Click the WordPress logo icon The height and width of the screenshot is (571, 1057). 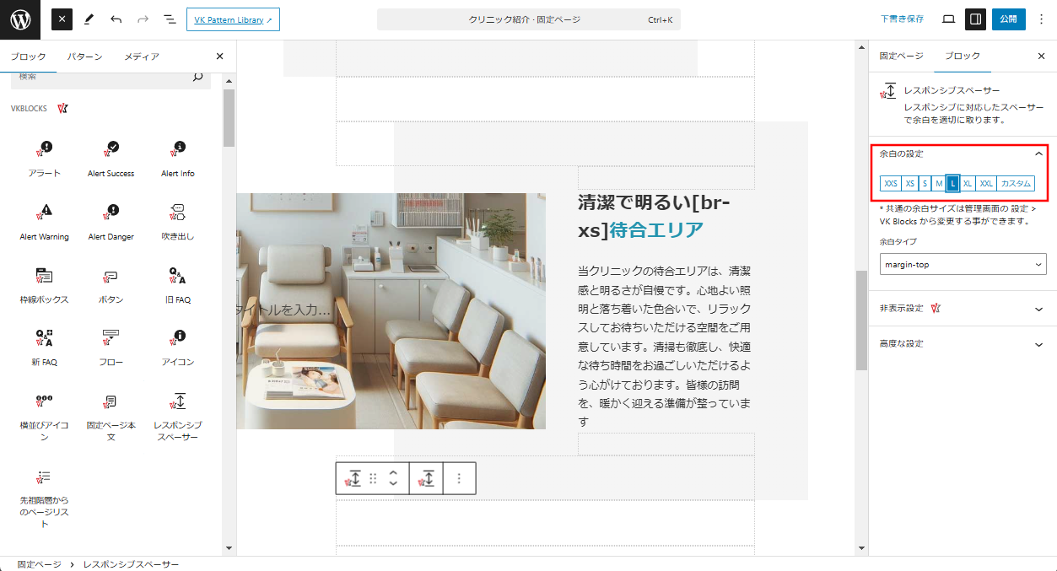tap(20, 19)
